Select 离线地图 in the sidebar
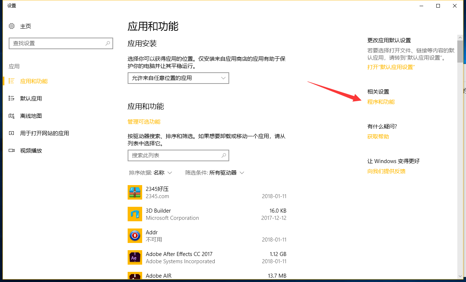Screen dimensions: 466x282 (x=31, y=116)
